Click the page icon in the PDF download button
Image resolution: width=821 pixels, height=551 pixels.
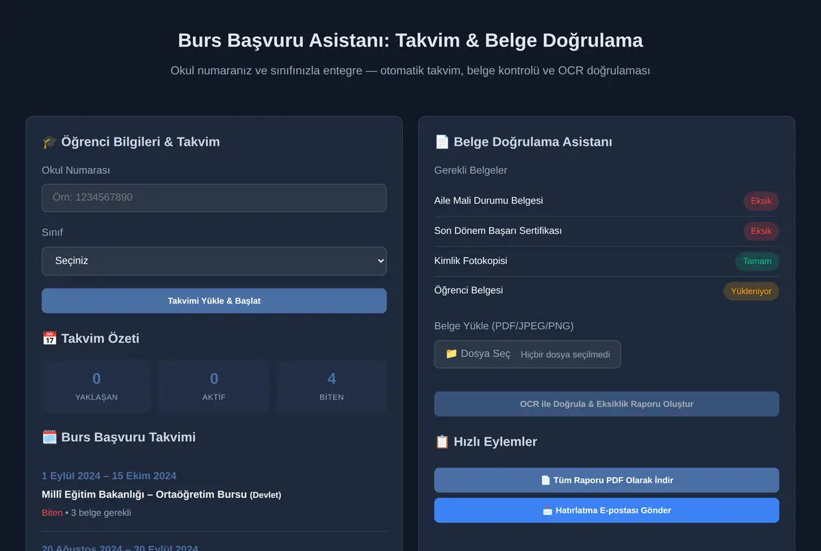click(545, 481)
